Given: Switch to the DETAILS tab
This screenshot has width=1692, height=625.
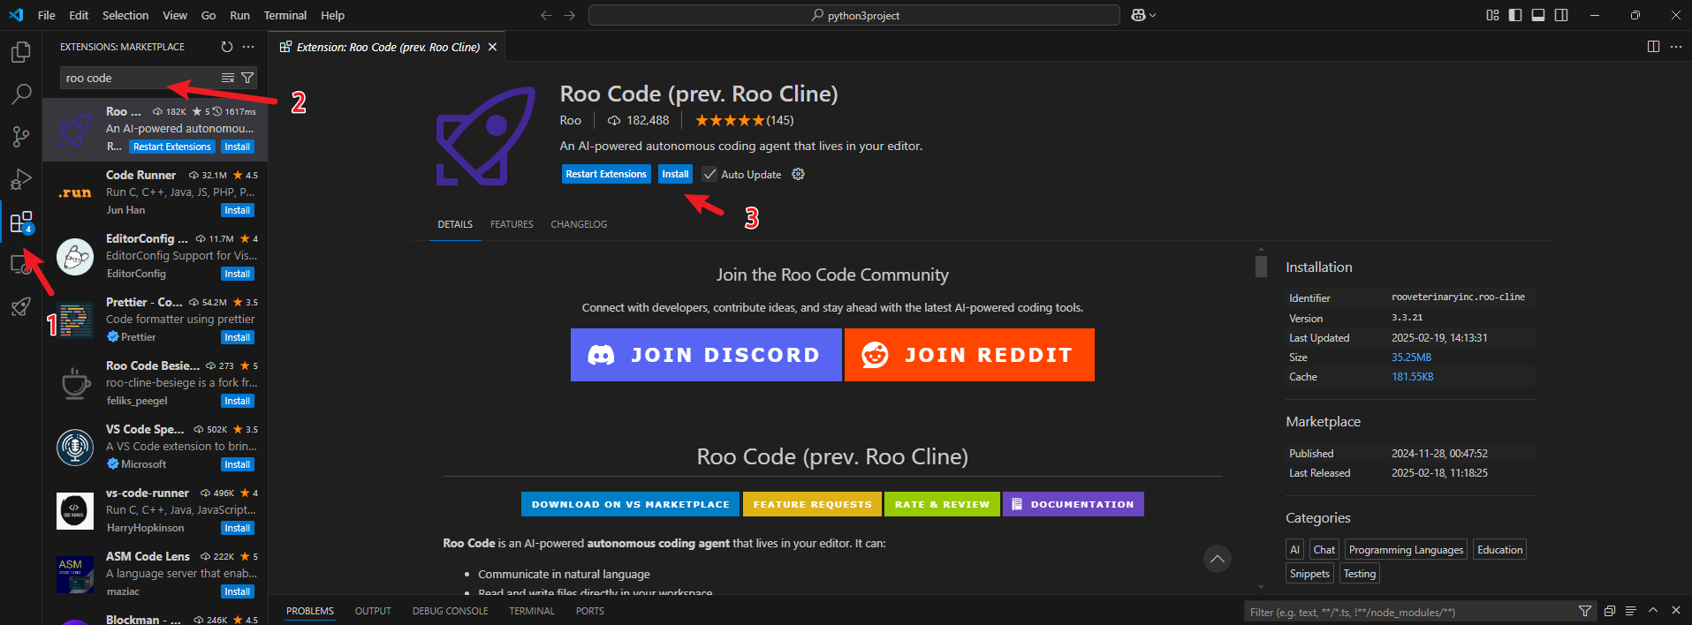Looking at the screenshot, I should coord(455,224).
